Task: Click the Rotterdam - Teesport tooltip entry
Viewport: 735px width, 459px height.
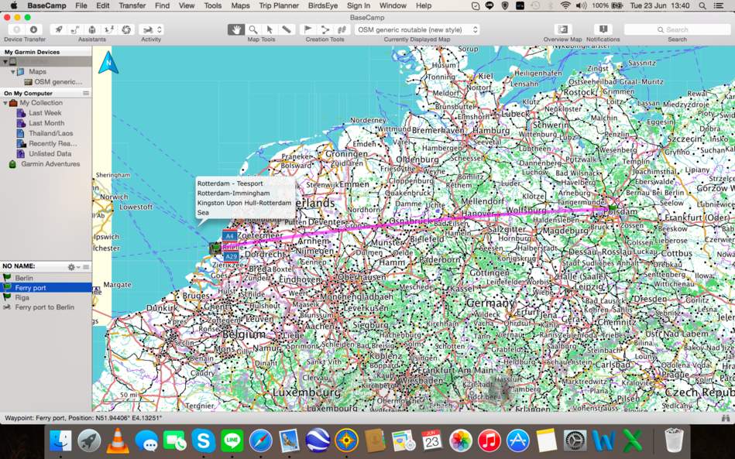Action: [230, 183]
